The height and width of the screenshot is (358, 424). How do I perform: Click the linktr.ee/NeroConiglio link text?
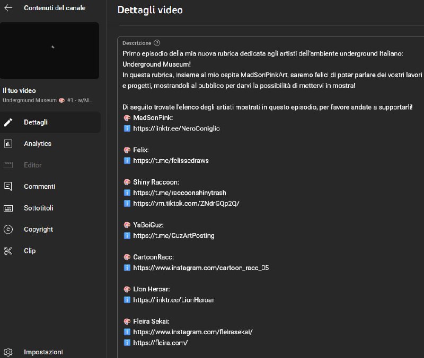[176, 128]
